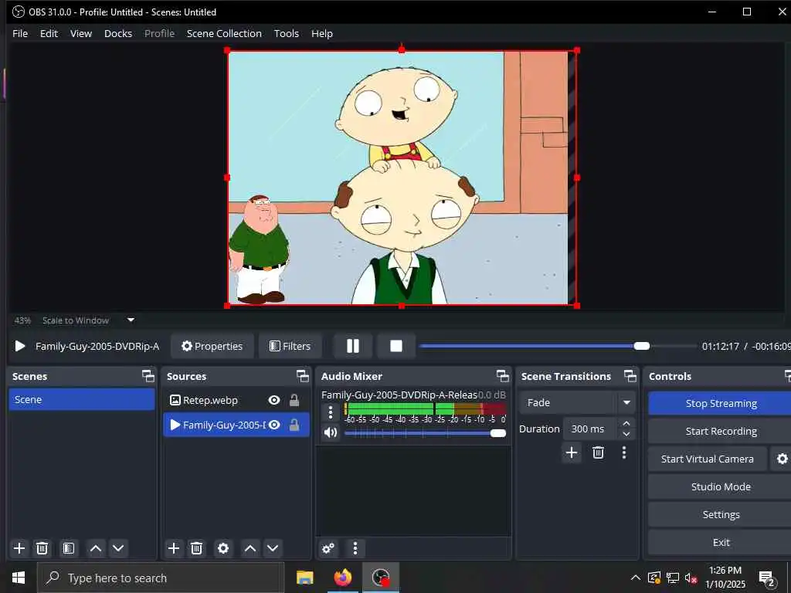Show hidden system tray icons

(636, 578)
